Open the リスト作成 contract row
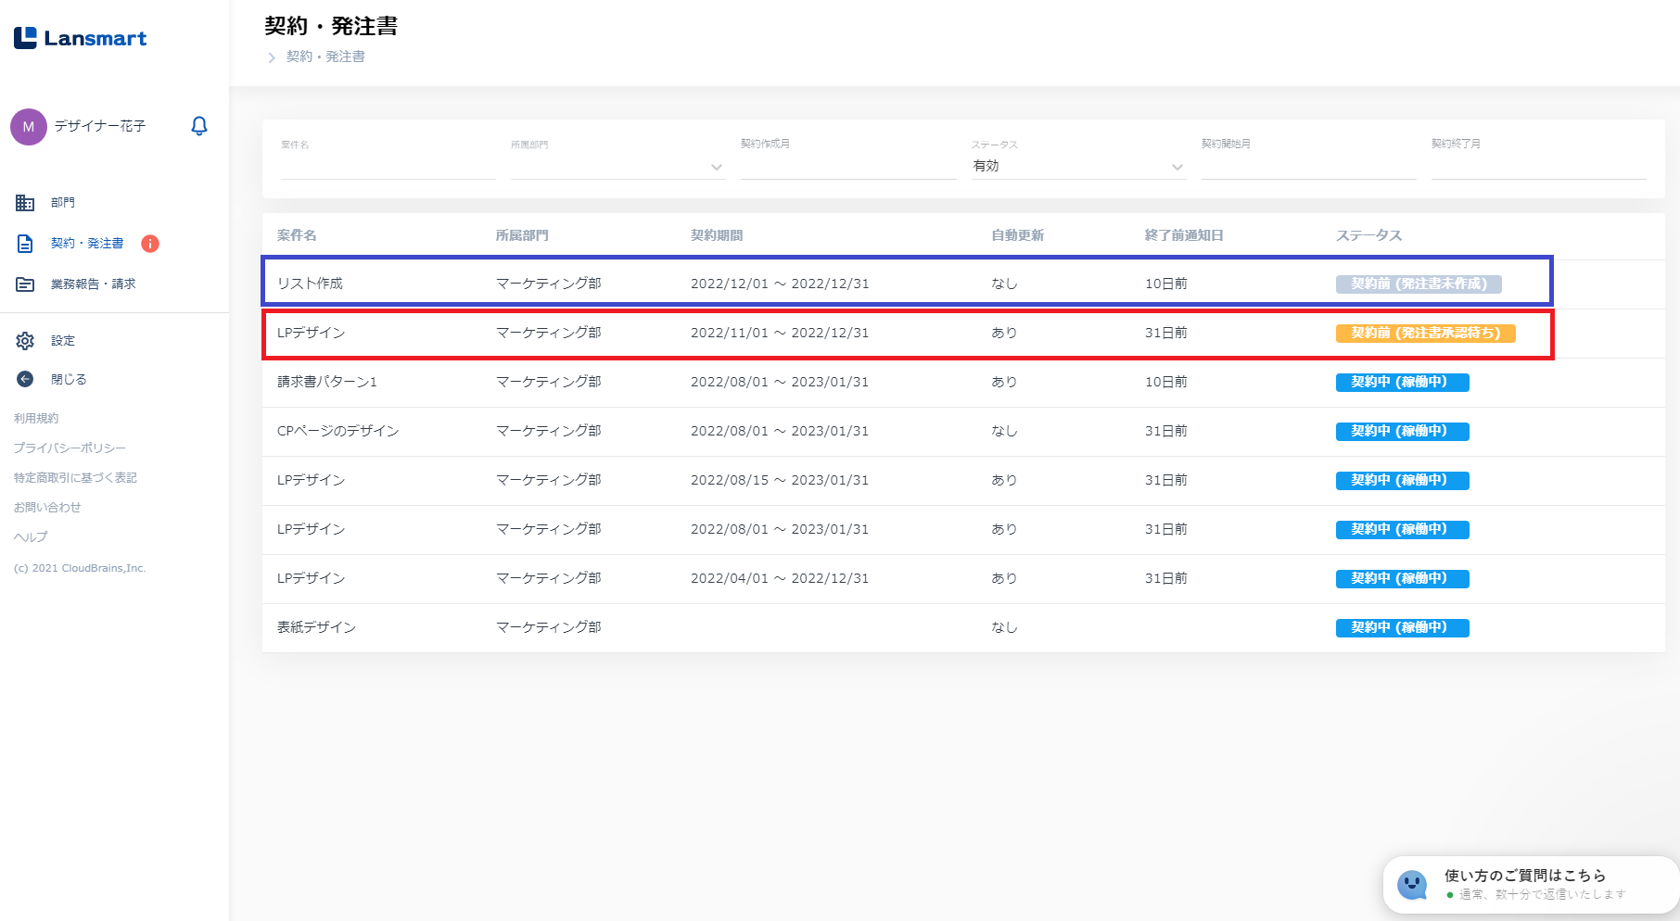 click(311, 284)
